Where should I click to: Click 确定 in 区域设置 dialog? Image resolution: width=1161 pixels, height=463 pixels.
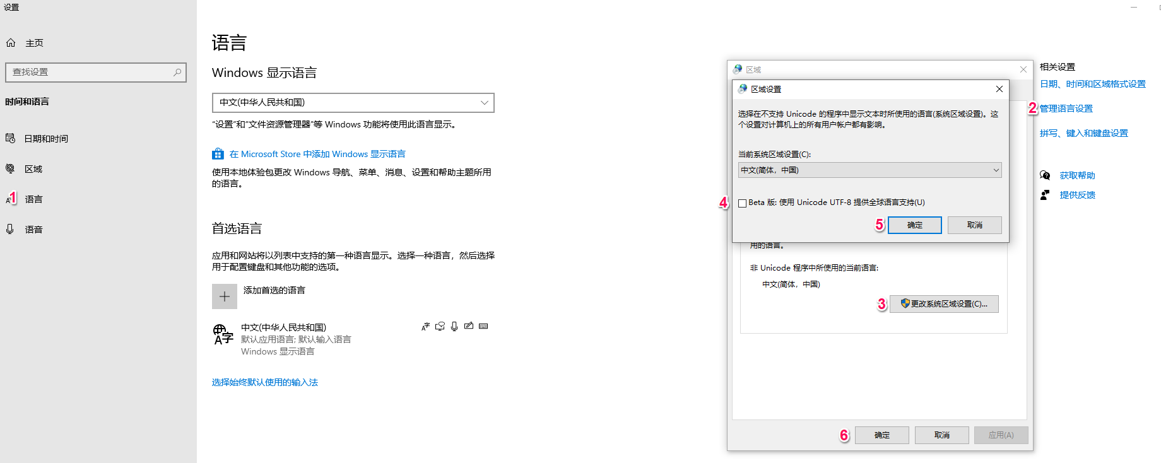(x=915, y=225)
